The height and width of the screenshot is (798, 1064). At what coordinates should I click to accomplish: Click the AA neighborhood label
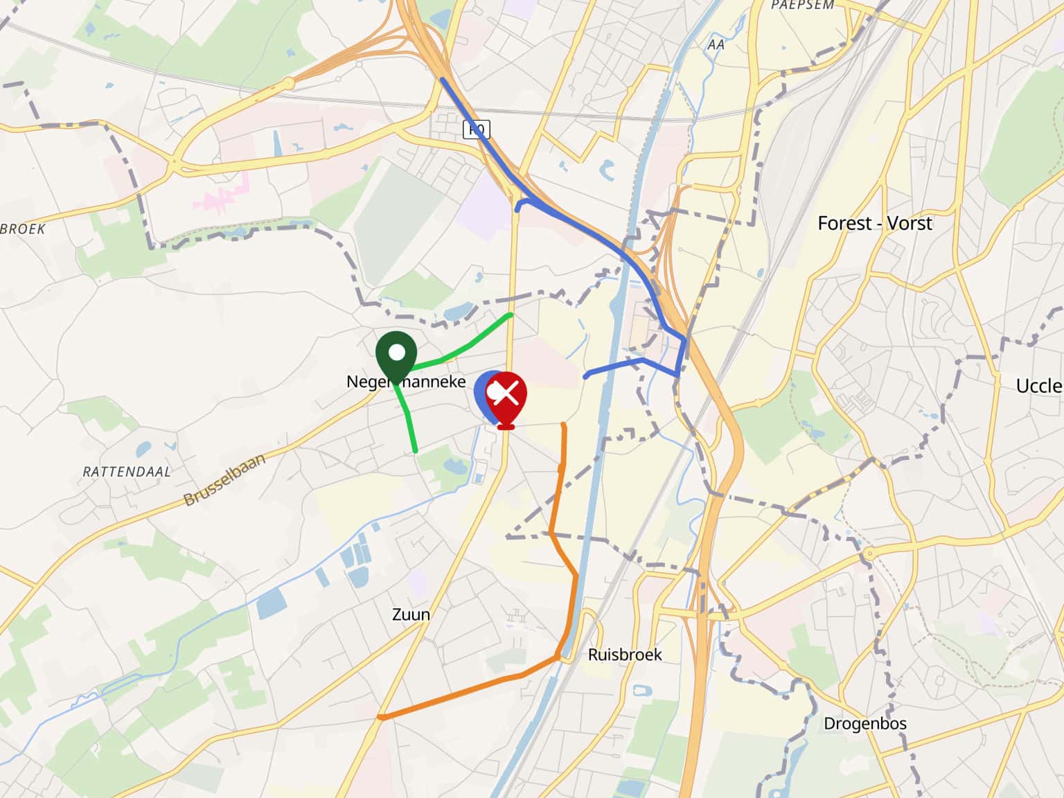[716, 44]
